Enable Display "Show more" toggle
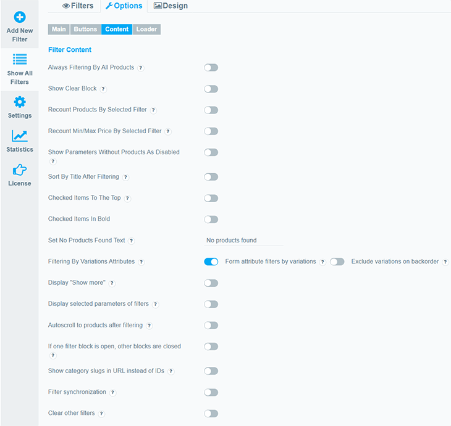This screenshot has width=451, height=426. 211,284
